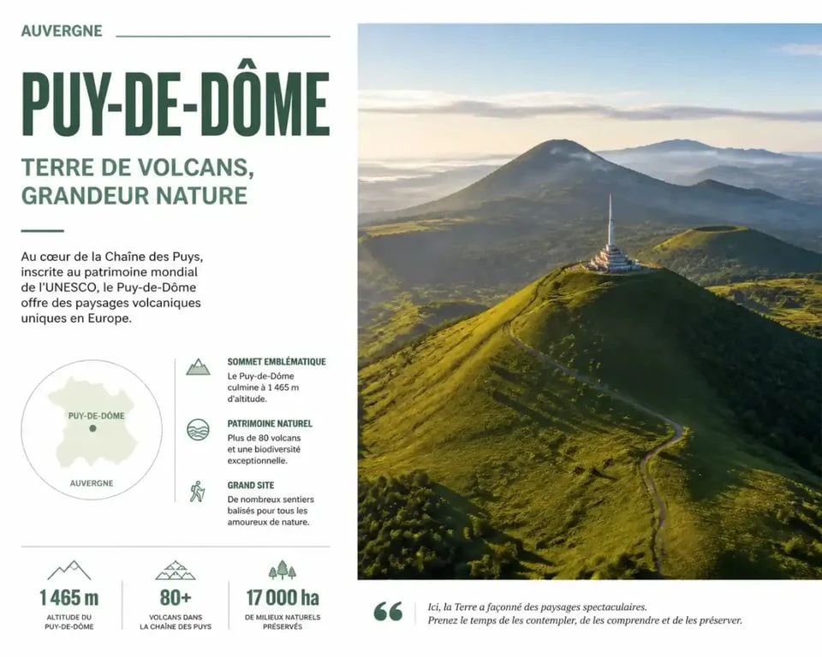Screen dimensions: 822x657
Task: Click the trees icon above 17 000 ha
Action: click(283, 570)
